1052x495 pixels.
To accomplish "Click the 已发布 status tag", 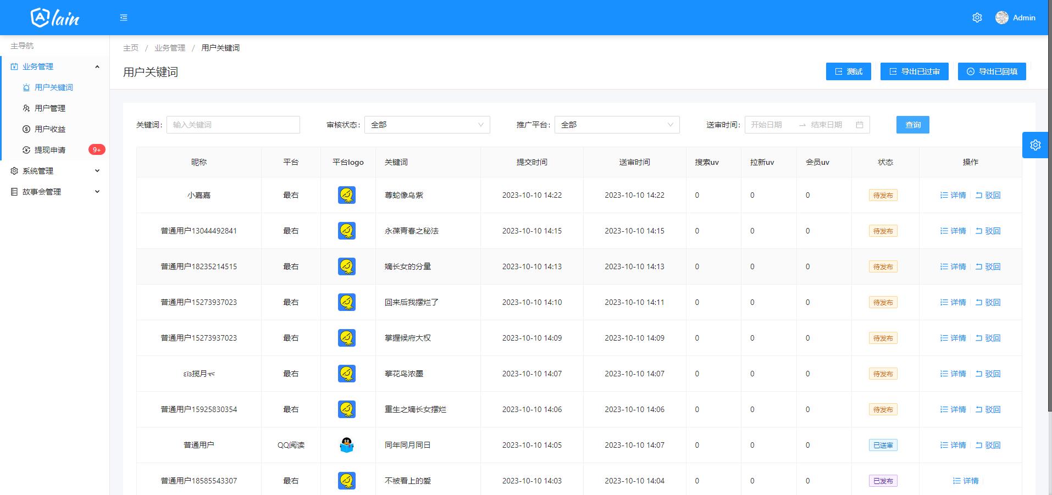I will (x=883, y=481).
